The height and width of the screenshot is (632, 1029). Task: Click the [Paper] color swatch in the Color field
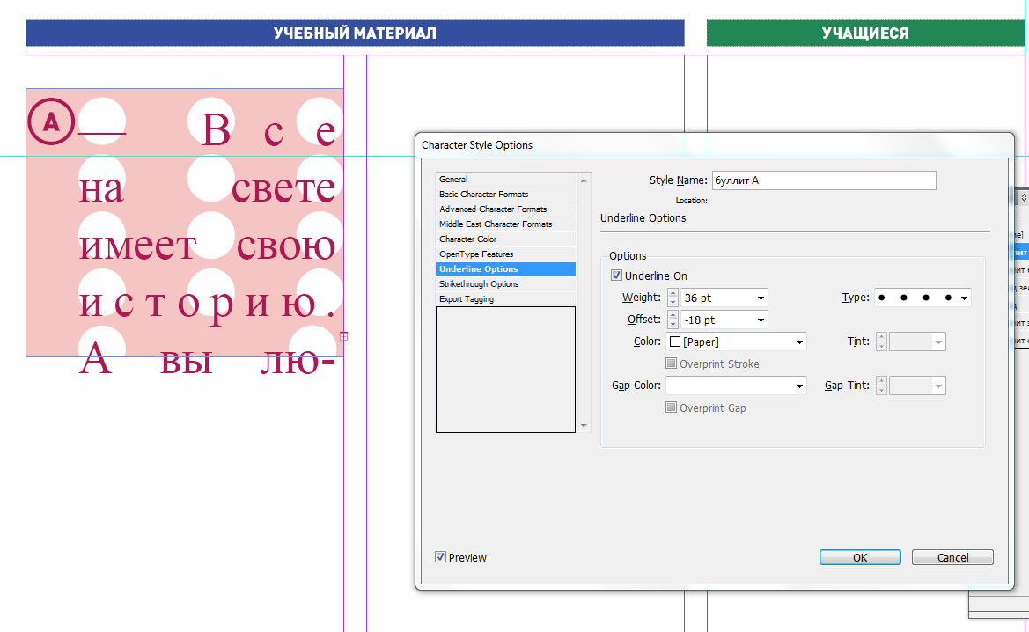click(674, 342)
